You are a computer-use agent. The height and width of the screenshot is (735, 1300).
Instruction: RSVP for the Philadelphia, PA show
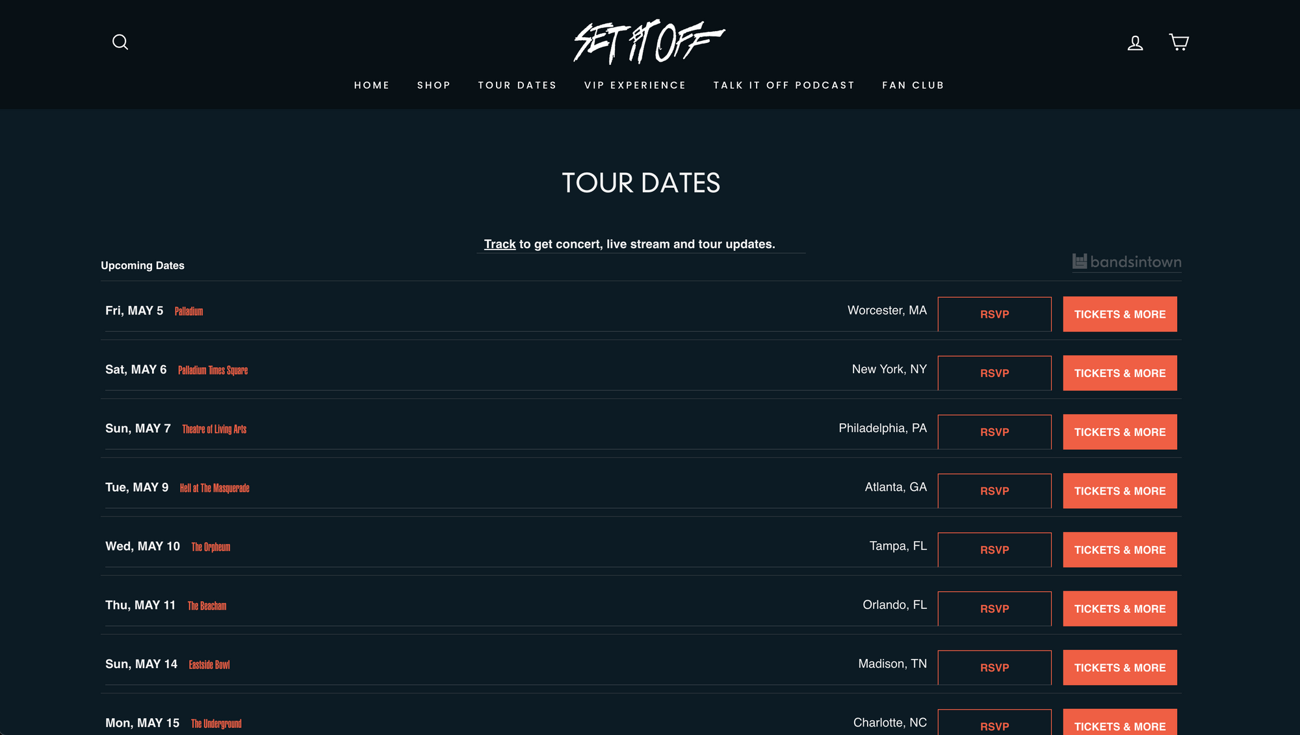(x=994, y=432)
